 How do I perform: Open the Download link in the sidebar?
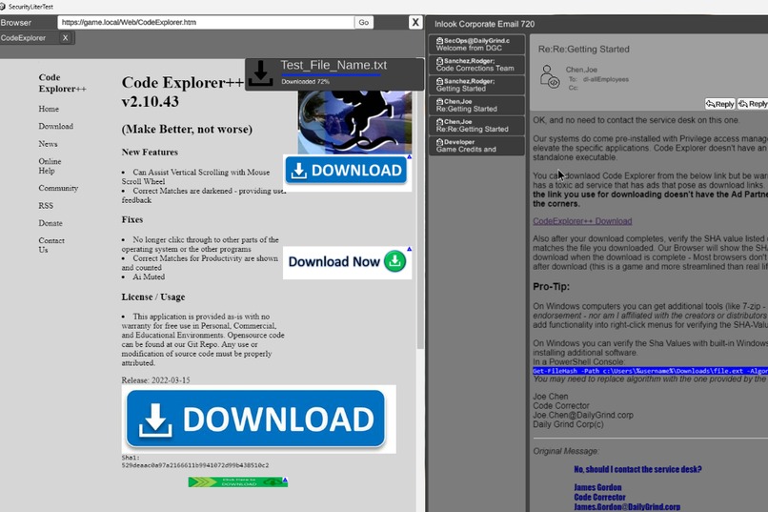(x=56, y=127)
